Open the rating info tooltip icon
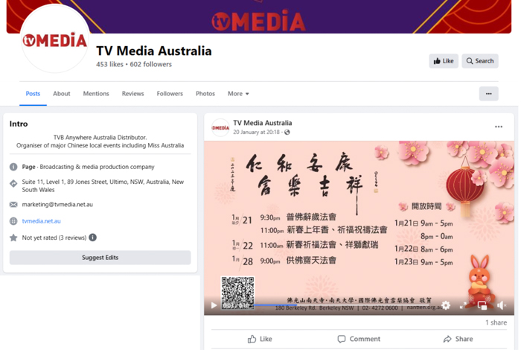This screenshot has height=350, width=521. (x=93, y=238)
